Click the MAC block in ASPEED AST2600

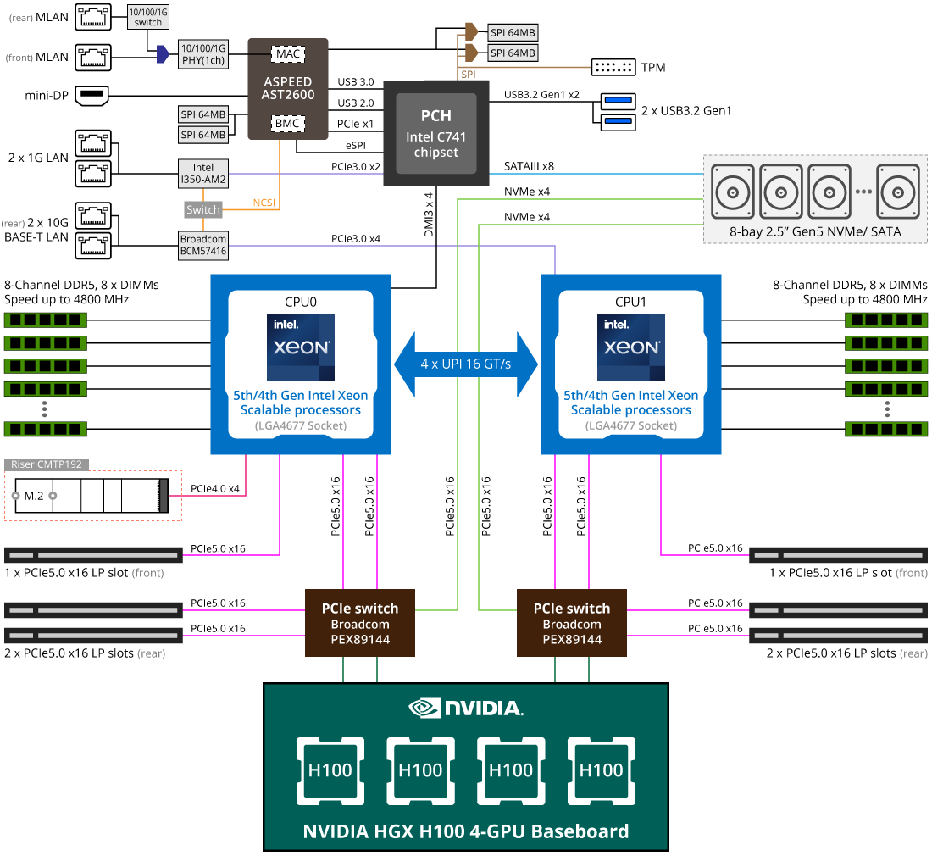(288, 54)
